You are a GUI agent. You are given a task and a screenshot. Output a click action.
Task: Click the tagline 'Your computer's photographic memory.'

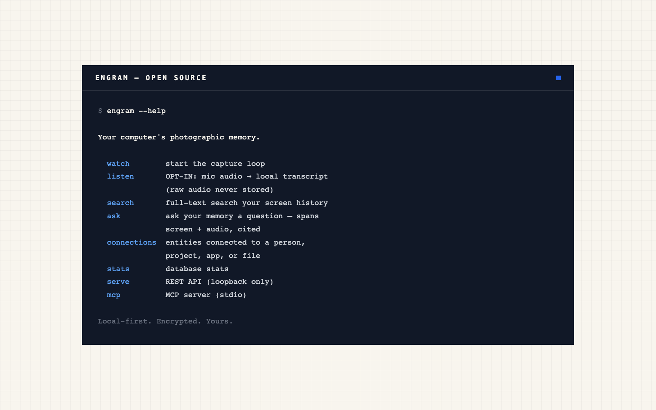click(179, 137)
